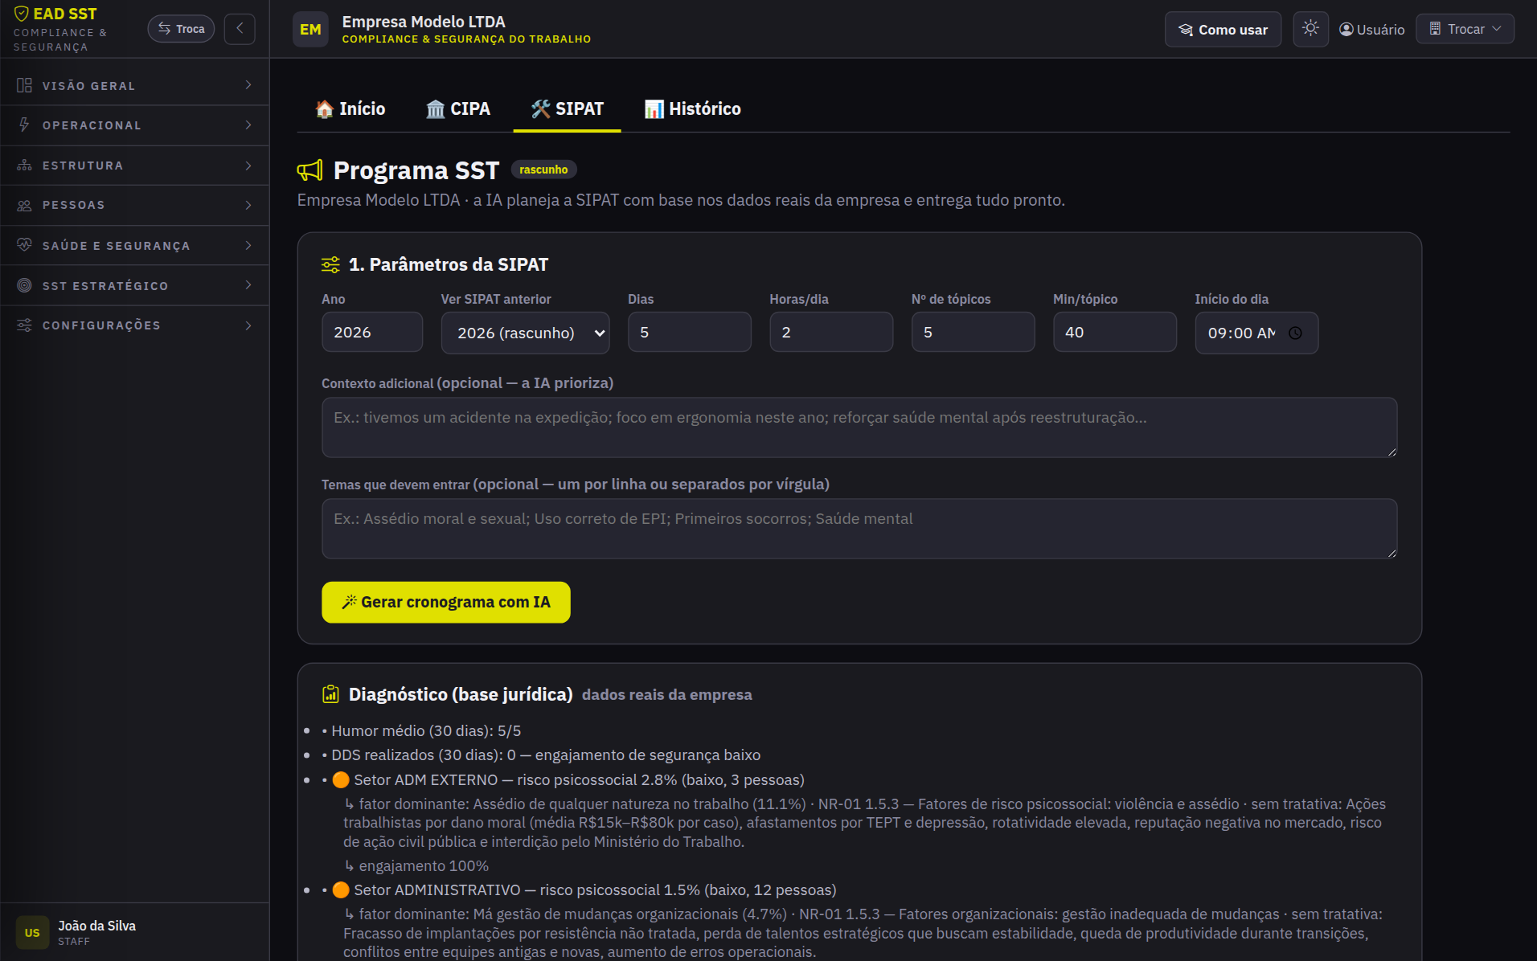The width and height of the screenshot is (1537, 961).
Task: Switch to the CIPA tab
Action: point(457,109)
